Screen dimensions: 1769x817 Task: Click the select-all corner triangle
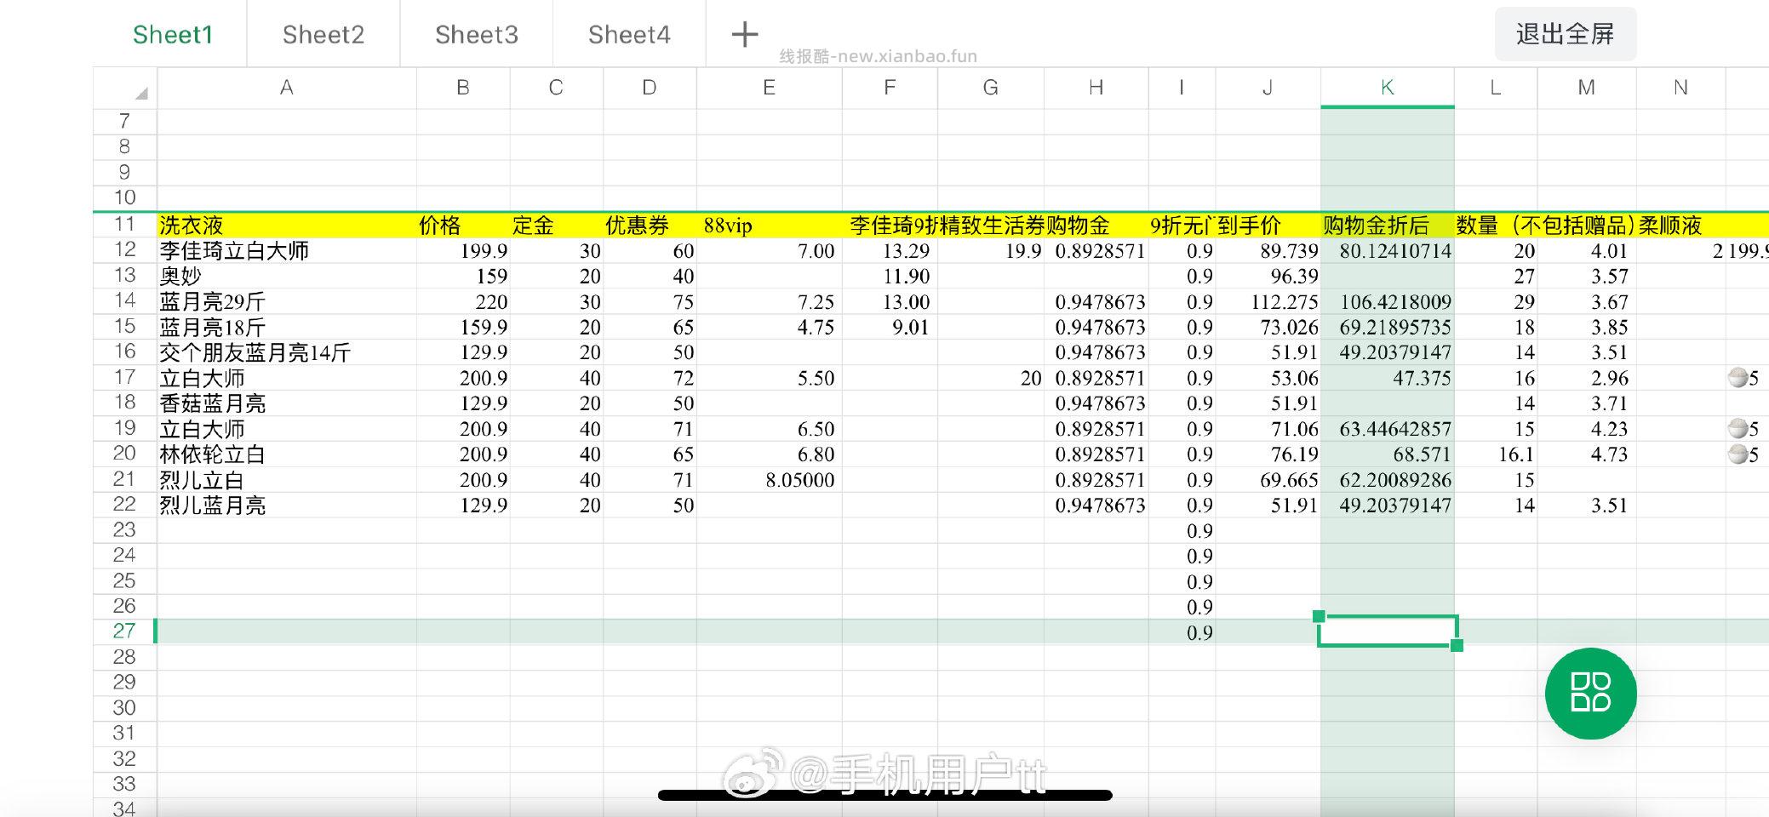point(140,93)
